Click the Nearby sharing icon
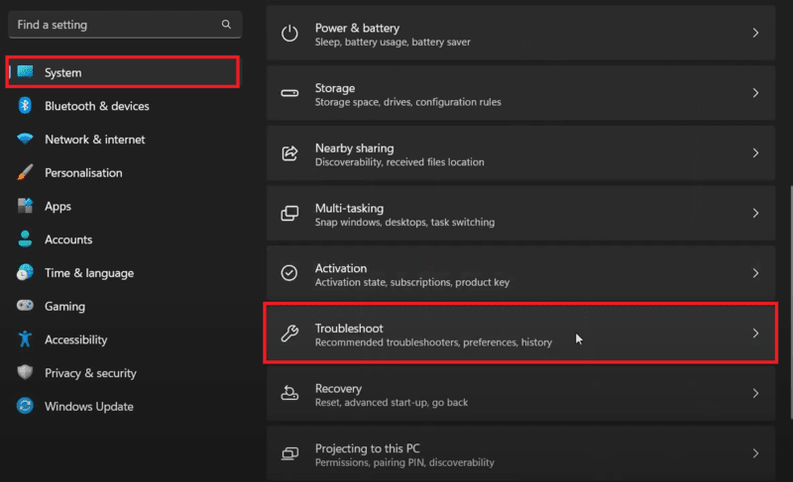This screenshot has width=793, height=482. pyautogui.click(x=289, y=153)
